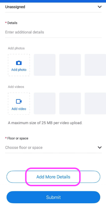Focus the Enter additional details field
The image size is (106, 211).
[53, 32]
